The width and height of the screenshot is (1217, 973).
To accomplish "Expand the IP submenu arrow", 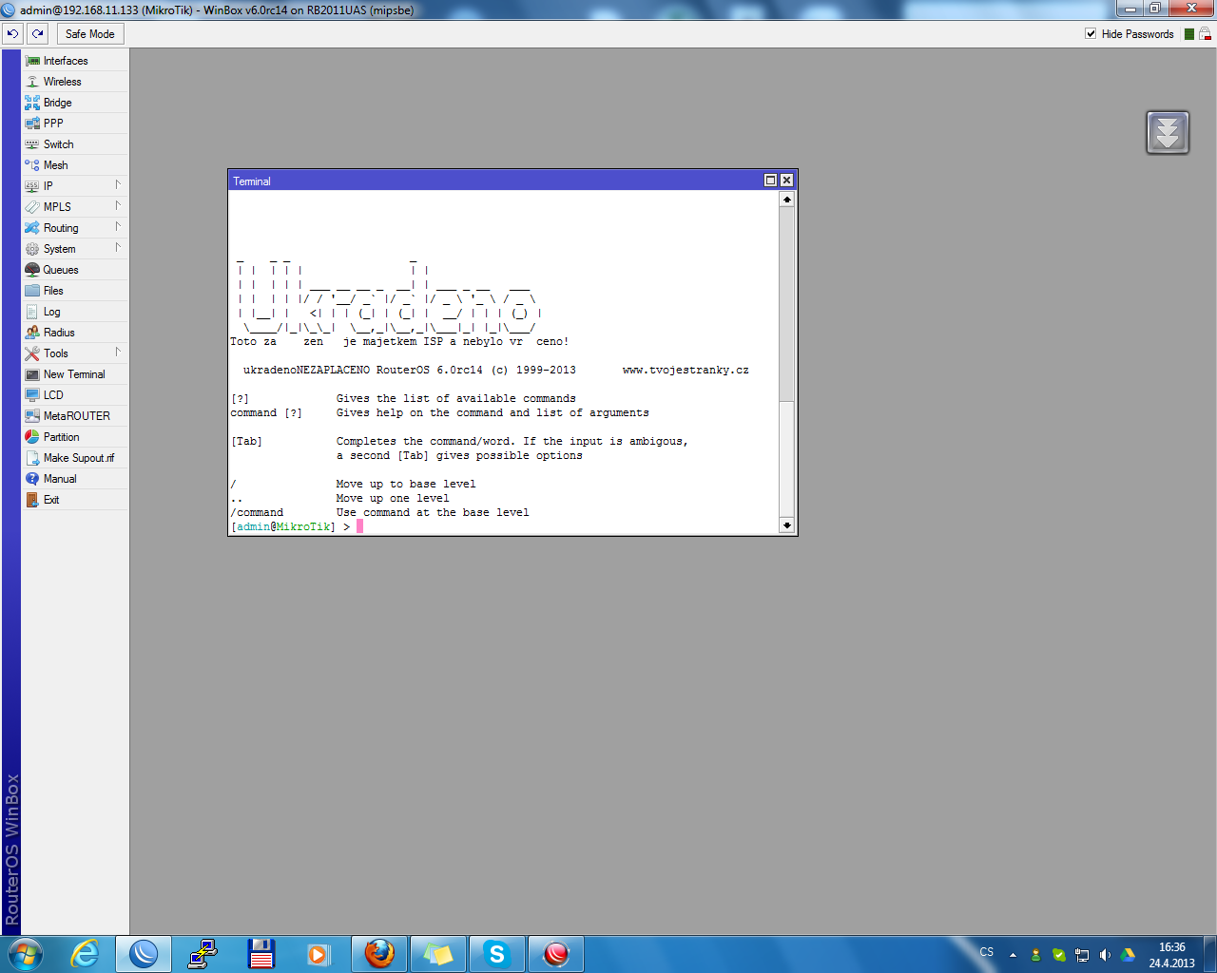I will click(x=118, y=185).
